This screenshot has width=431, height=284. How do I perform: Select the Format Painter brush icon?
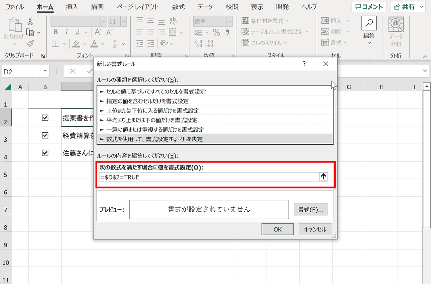(x=31, y=43)
